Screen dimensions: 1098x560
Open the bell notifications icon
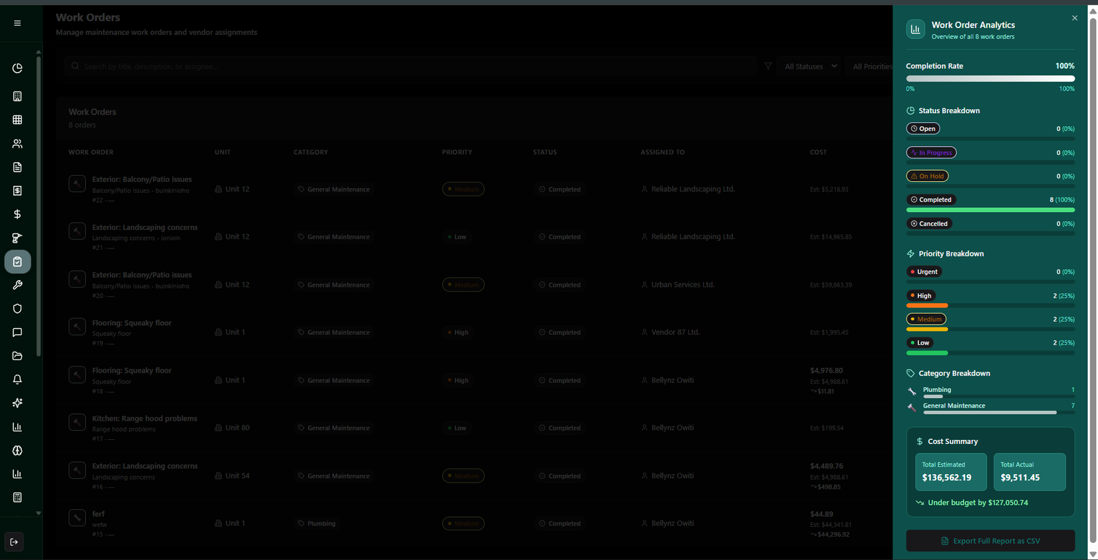(x=17, y=380)
